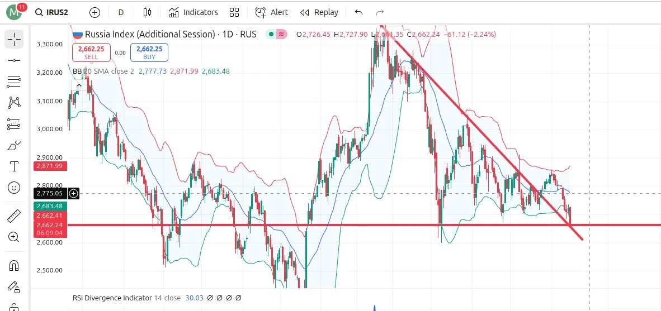
Task: Click the BB upper value 2,871.99 in legend
Action: [184, 71]
